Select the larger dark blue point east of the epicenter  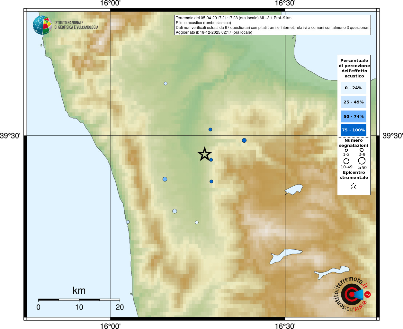(244, 140)
